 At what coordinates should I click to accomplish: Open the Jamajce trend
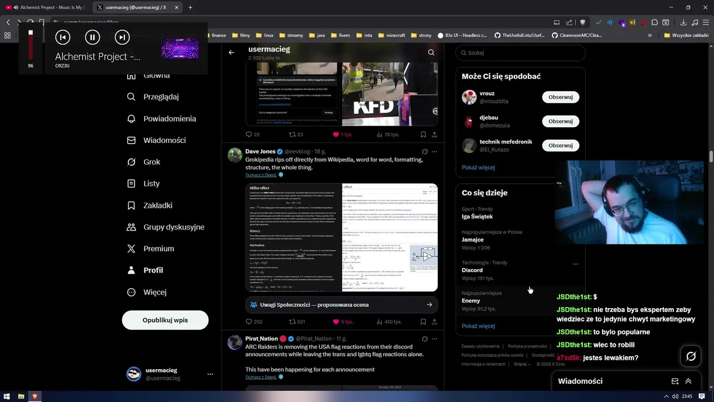pos(472,240)
